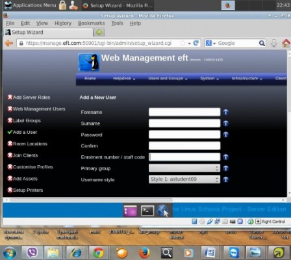Click the Web Management penguin logo
Image resolution: width=291 pixels, height=260 pixels.
click(x=89, y=62)
